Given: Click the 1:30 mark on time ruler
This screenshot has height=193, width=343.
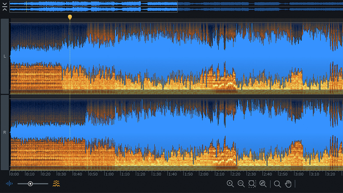Looking at the screenshot, I should tap(156, 174).
